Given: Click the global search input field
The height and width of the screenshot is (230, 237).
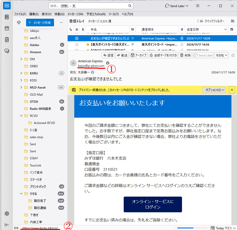Looking at the screenshot, I should point(91,6).
